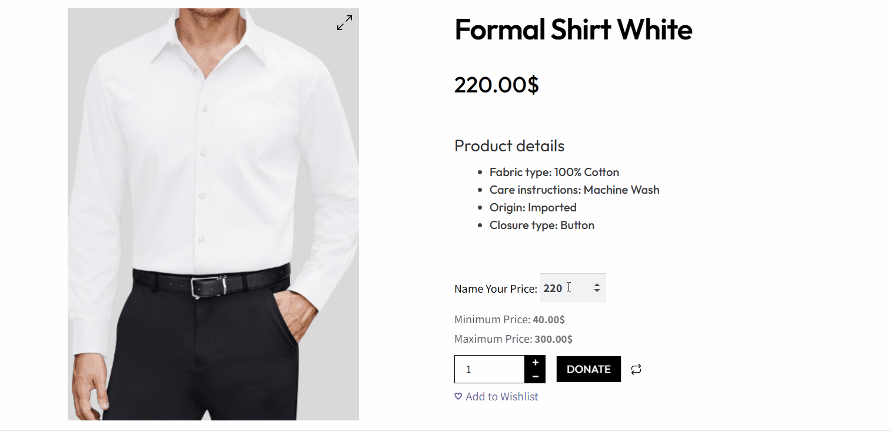Select the Fabric type: 100% Cotton line
891x431 pixels.
[554, 172]
